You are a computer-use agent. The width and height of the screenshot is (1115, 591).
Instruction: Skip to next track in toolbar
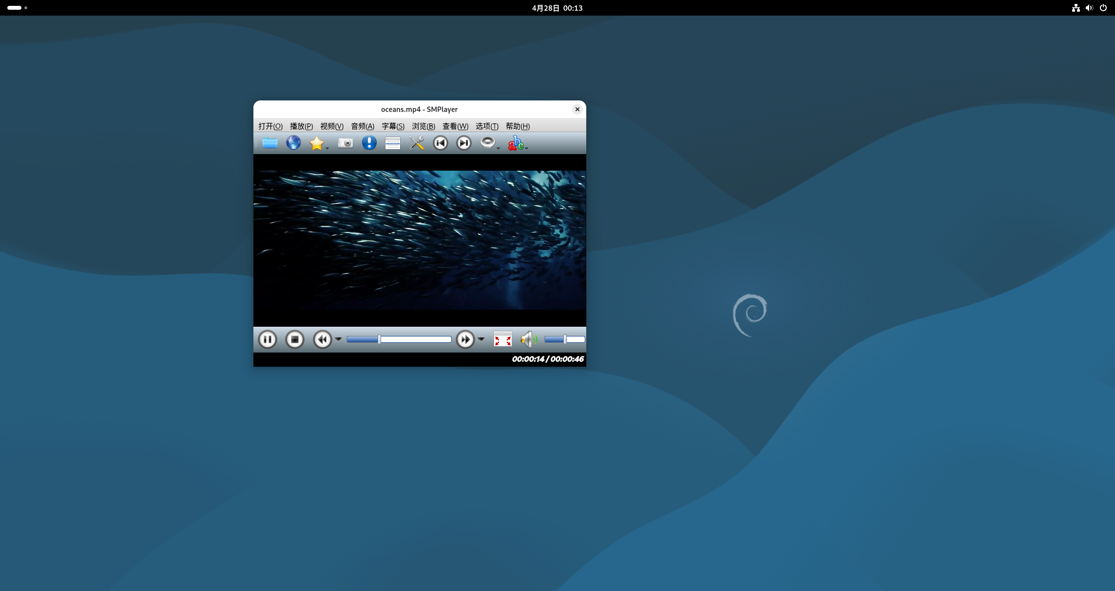pos(464,143)
